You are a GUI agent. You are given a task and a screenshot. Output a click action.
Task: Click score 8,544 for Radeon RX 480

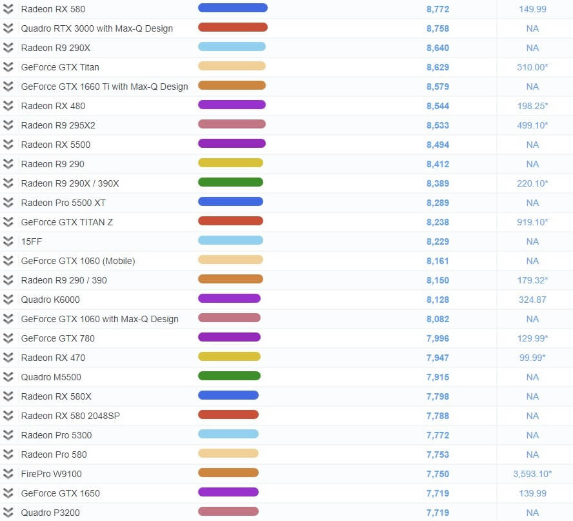click(437, 106)
